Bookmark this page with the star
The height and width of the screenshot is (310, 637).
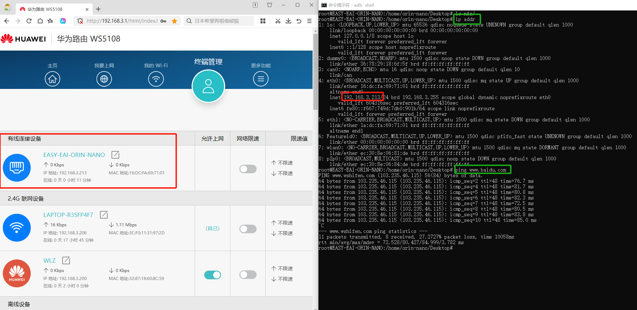(174, 21)
